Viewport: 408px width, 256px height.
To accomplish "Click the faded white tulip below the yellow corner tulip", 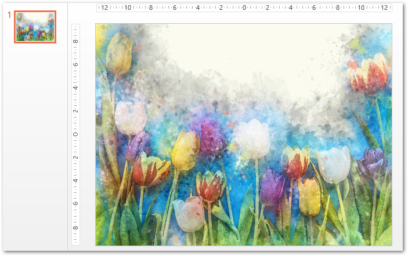I will (129, 118).
